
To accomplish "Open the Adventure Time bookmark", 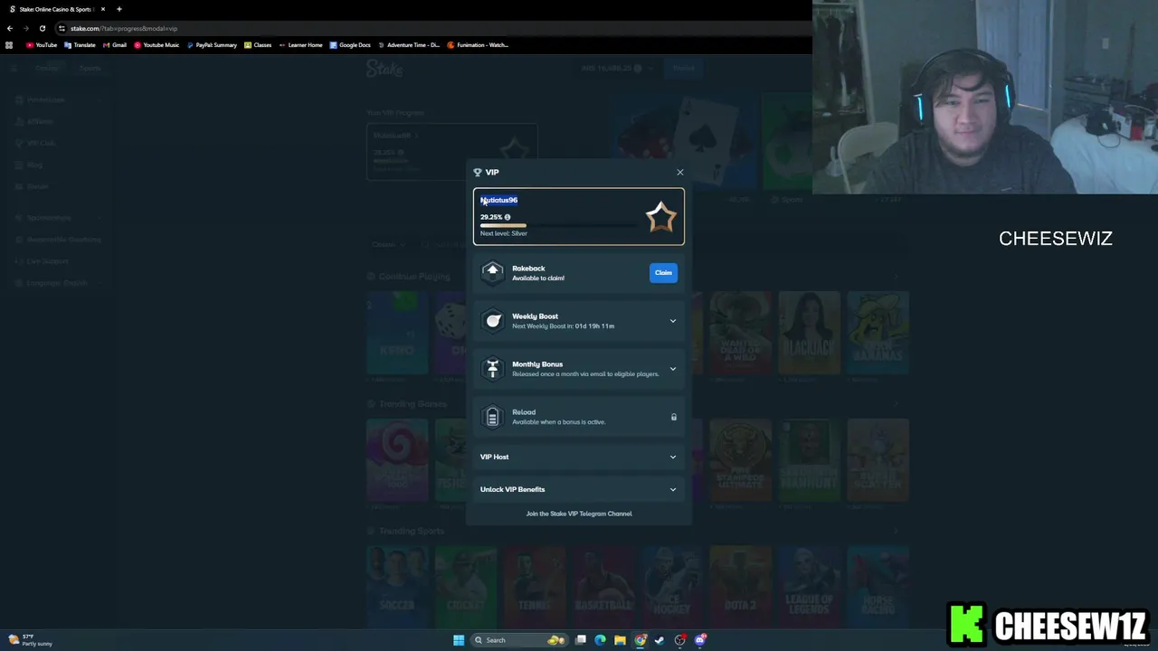I will point(409,44).
